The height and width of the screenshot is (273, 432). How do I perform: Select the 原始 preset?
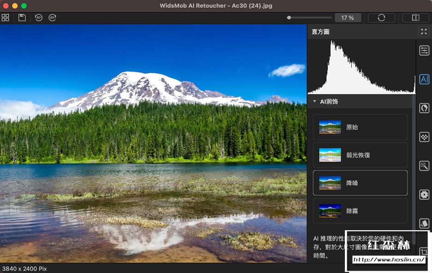[x=360, y=127]
